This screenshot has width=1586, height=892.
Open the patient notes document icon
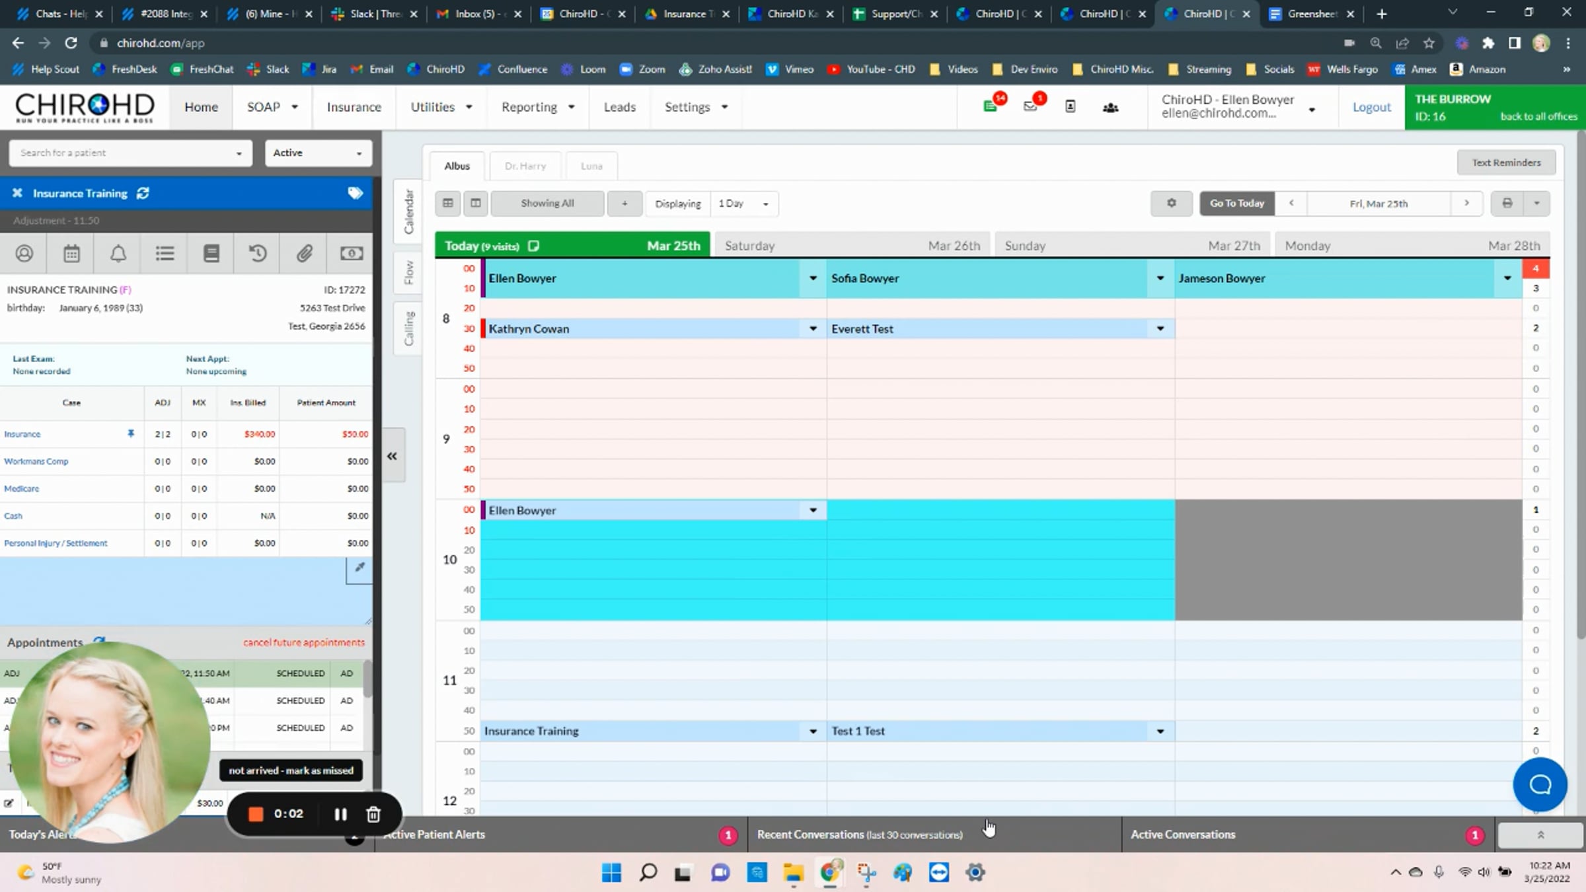(x=211, y=253)
